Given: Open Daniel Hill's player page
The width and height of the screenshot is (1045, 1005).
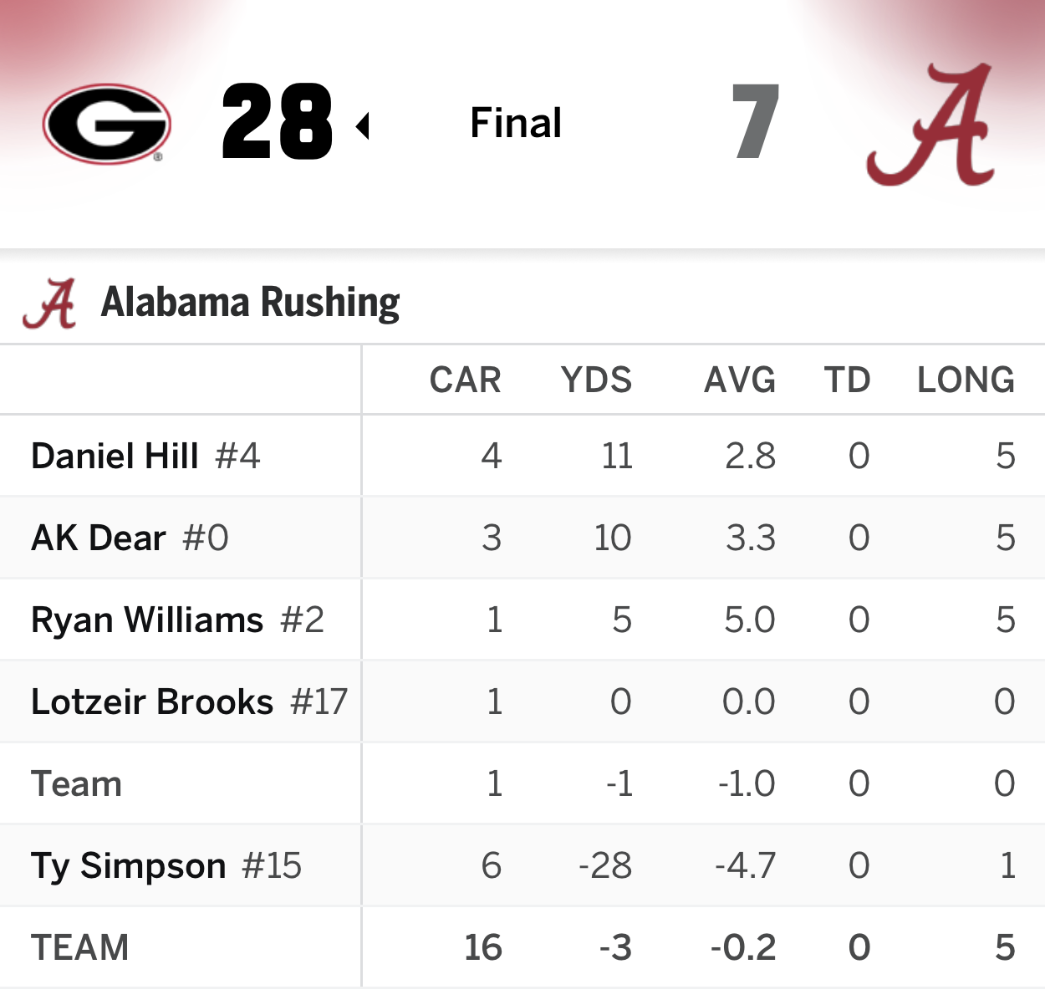Looking at the screenshot, I should point(115,457).
